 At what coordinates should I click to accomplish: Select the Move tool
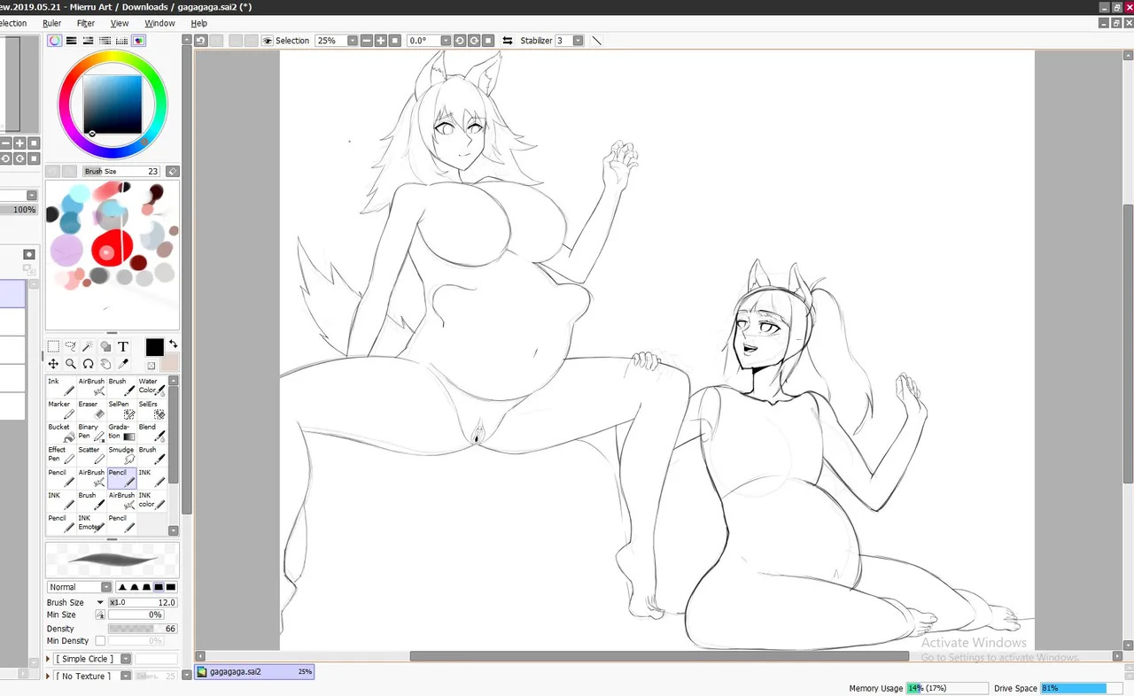[x=53, y=364]
